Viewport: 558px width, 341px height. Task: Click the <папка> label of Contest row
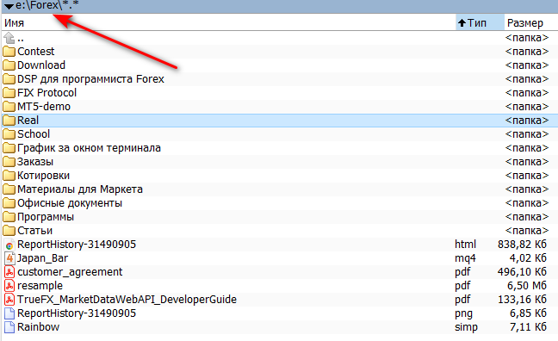point(527,52)
